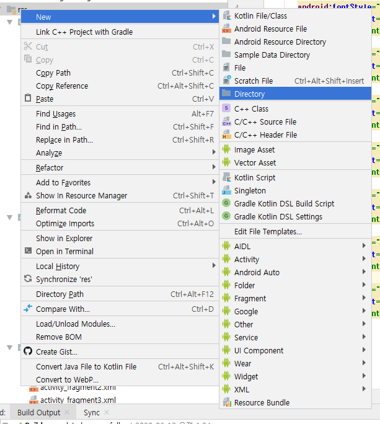
Task: Select Convert Java File to Kotlin File
Action: (120, 367)
